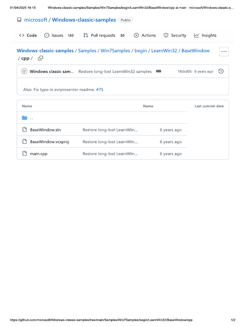Click 6 years ago in main.cpp row

[x=171, y=154]
